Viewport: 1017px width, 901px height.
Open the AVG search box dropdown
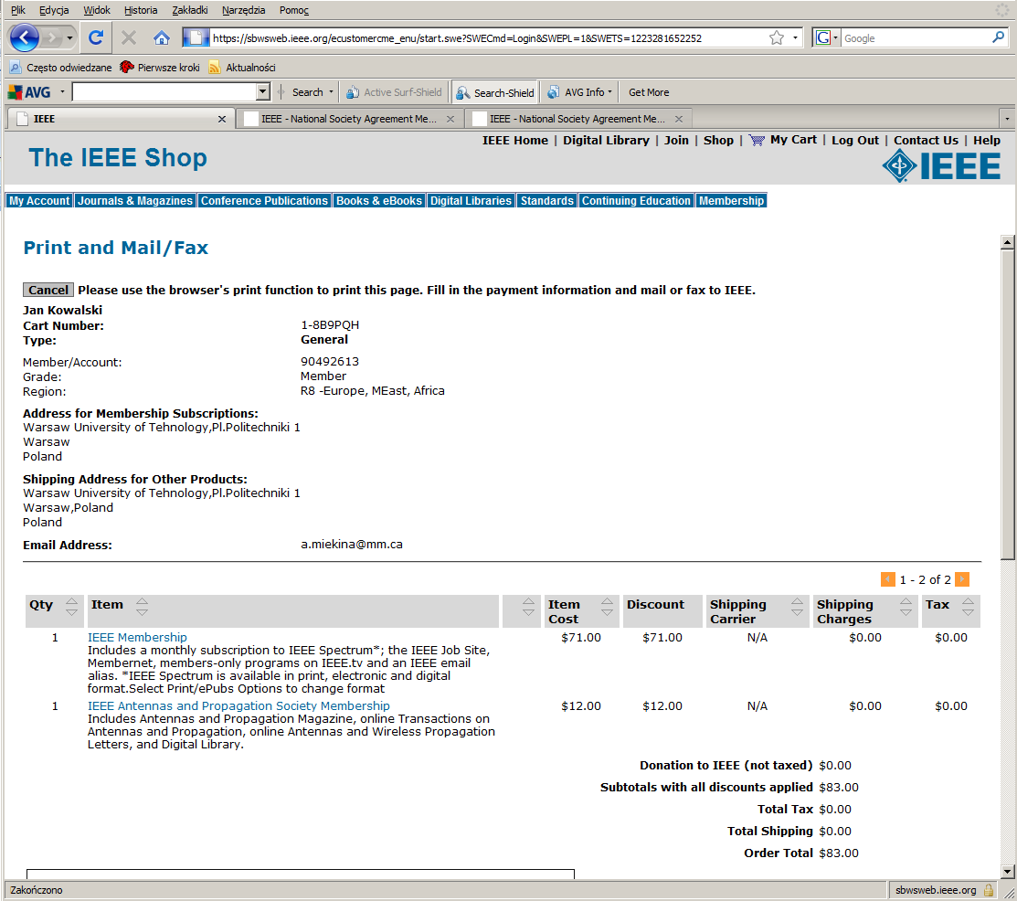point(262,92)
